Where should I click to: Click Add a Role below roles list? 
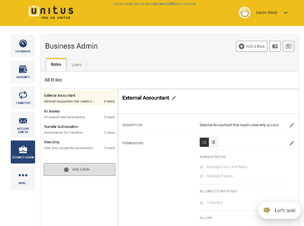[79, 169]
